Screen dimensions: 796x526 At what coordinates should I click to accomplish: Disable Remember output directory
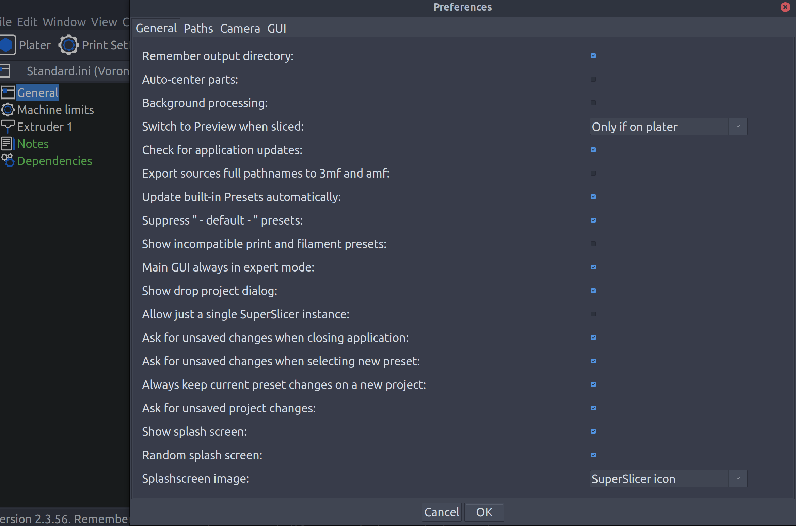click(593, 56)
